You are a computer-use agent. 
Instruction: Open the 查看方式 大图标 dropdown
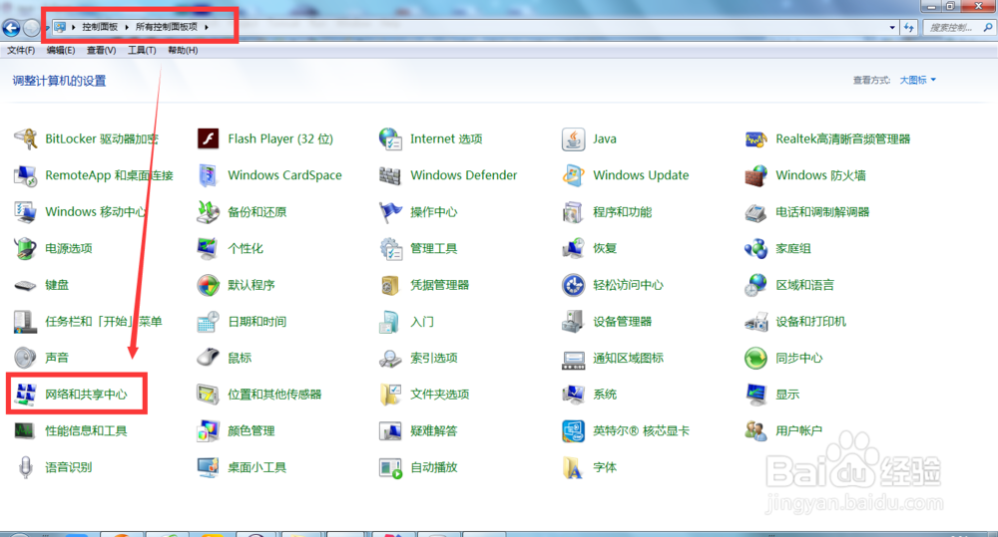pyautogui.click(x=918, y=80)
